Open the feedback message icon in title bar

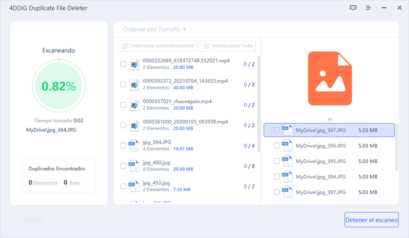(x=353, y=8)
